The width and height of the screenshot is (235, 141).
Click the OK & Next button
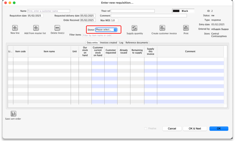point(195,128)
